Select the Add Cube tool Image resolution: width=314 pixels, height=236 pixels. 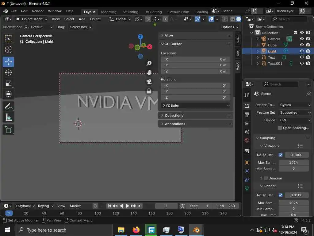(8, 129)
